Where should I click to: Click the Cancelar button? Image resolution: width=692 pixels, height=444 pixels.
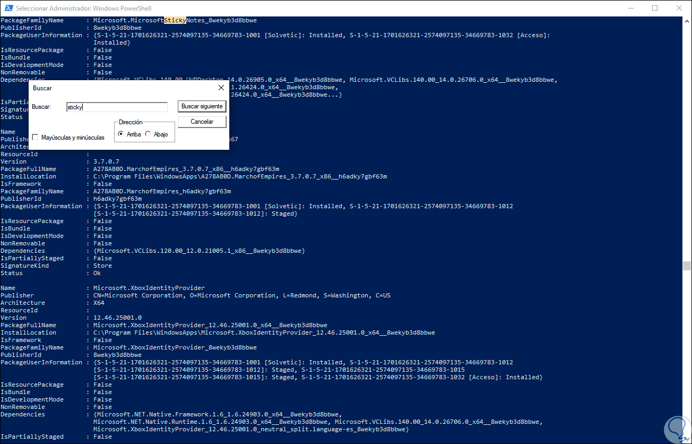202,122
